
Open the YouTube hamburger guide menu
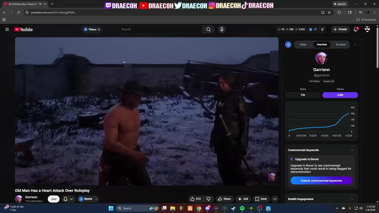pyautogui.click(x=7, y=29)
